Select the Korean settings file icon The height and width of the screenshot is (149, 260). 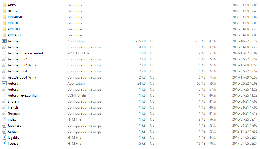tap(4, 132)
